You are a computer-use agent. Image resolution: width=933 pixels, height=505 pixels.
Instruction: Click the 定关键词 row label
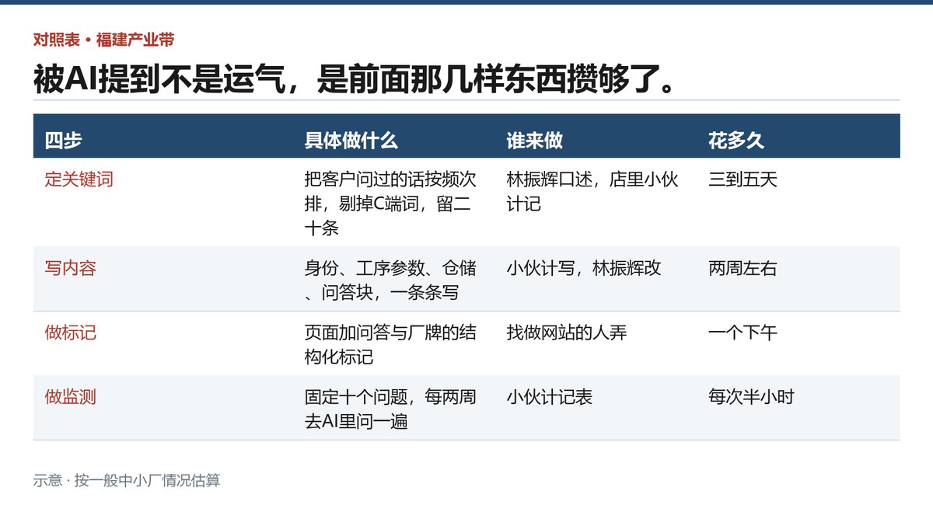coord(79,179)
